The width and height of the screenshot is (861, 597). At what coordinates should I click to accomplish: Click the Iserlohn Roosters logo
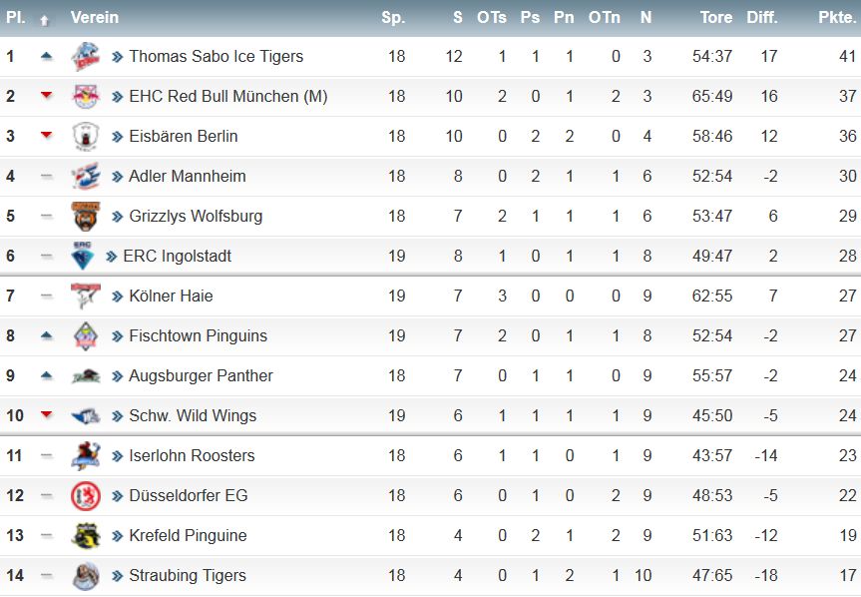click(86, 456)
